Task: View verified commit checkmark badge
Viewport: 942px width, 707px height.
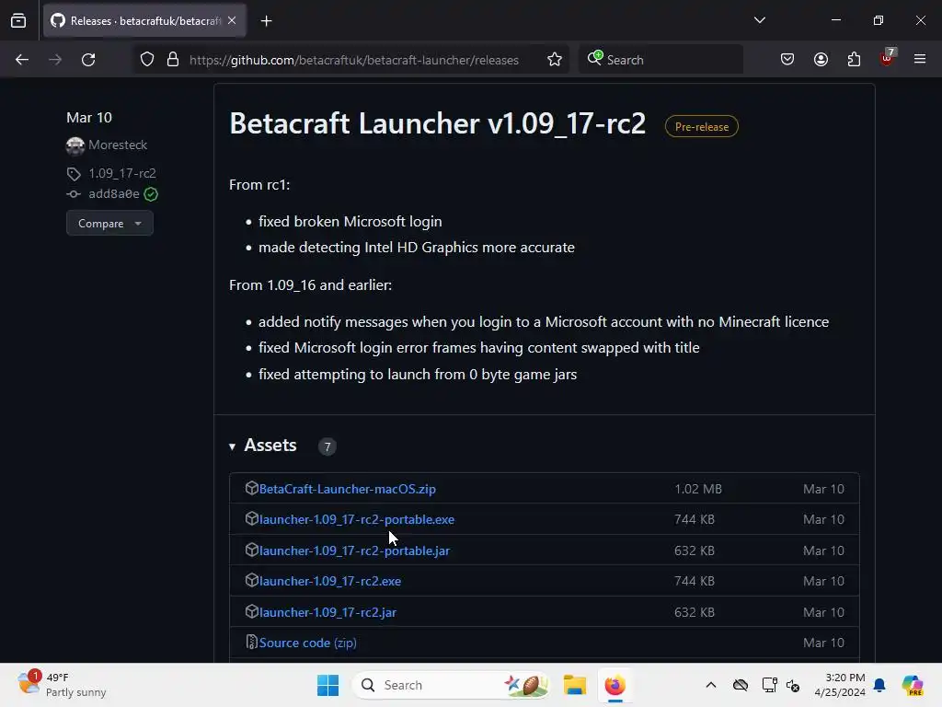Action: tap(152, 194)
